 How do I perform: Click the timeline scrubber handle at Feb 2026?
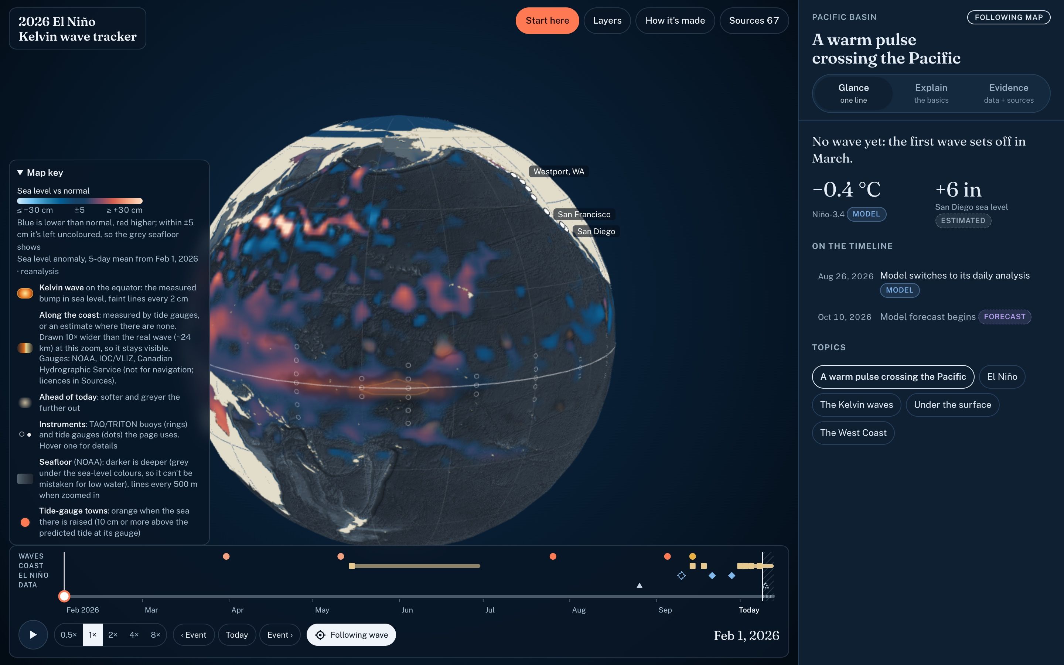click(x=64, y=596)
